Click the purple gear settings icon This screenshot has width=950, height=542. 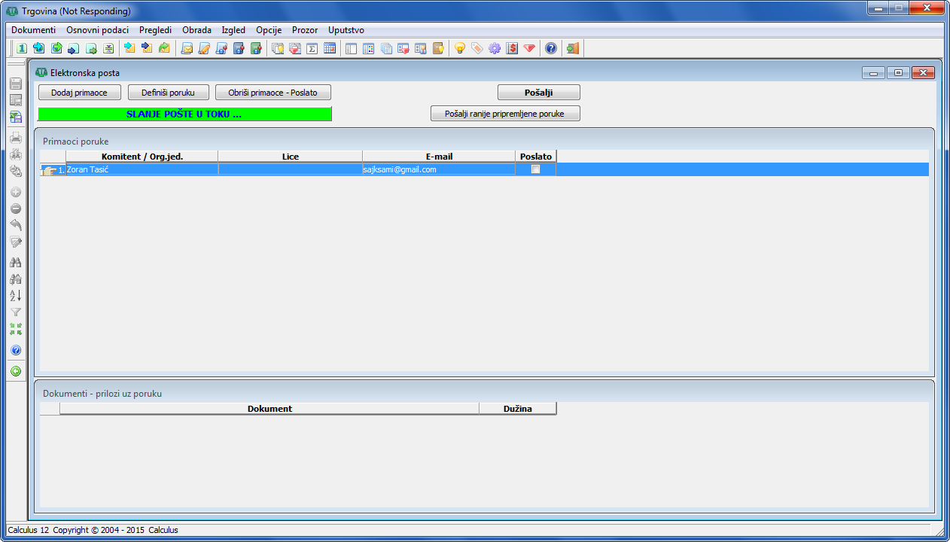[495, 48]
